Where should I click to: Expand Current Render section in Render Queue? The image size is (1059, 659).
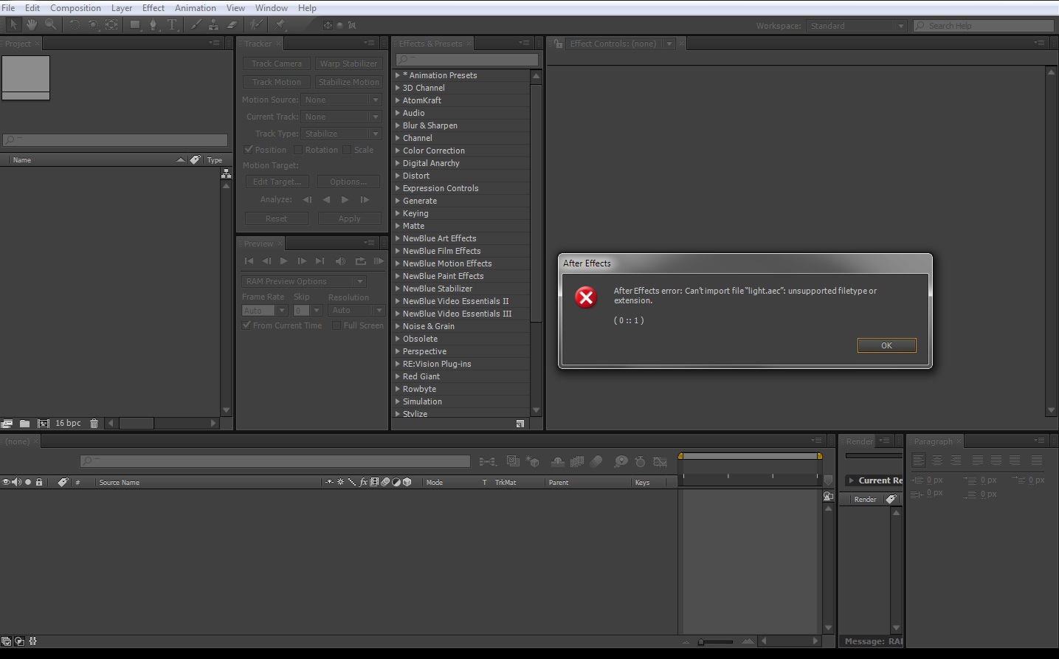pos(851,480)
